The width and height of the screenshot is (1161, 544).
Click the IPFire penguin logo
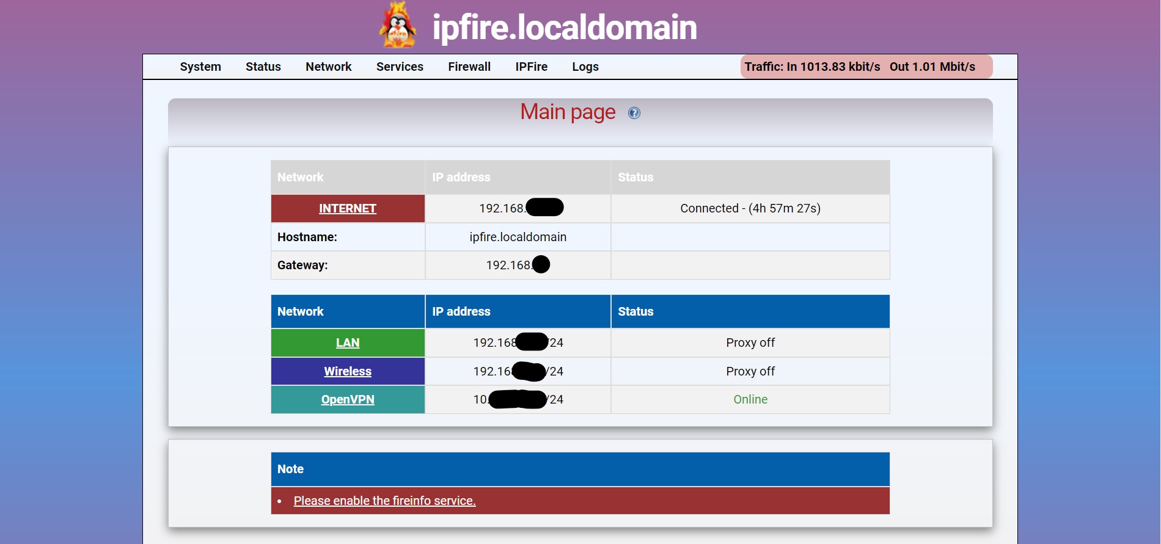pos(398,25)
